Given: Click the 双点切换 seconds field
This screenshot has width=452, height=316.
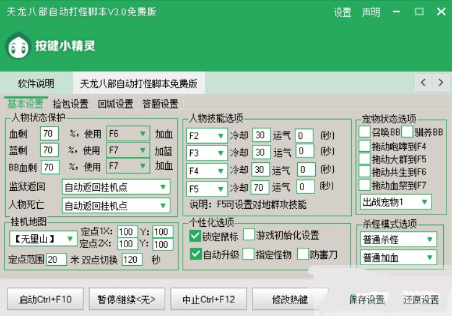Looking at the screenshot, I should [132, 260].
